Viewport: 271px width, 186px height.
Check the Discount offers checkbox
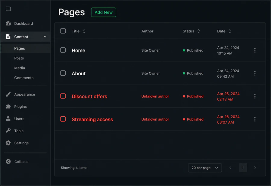[x=63, y=96]
